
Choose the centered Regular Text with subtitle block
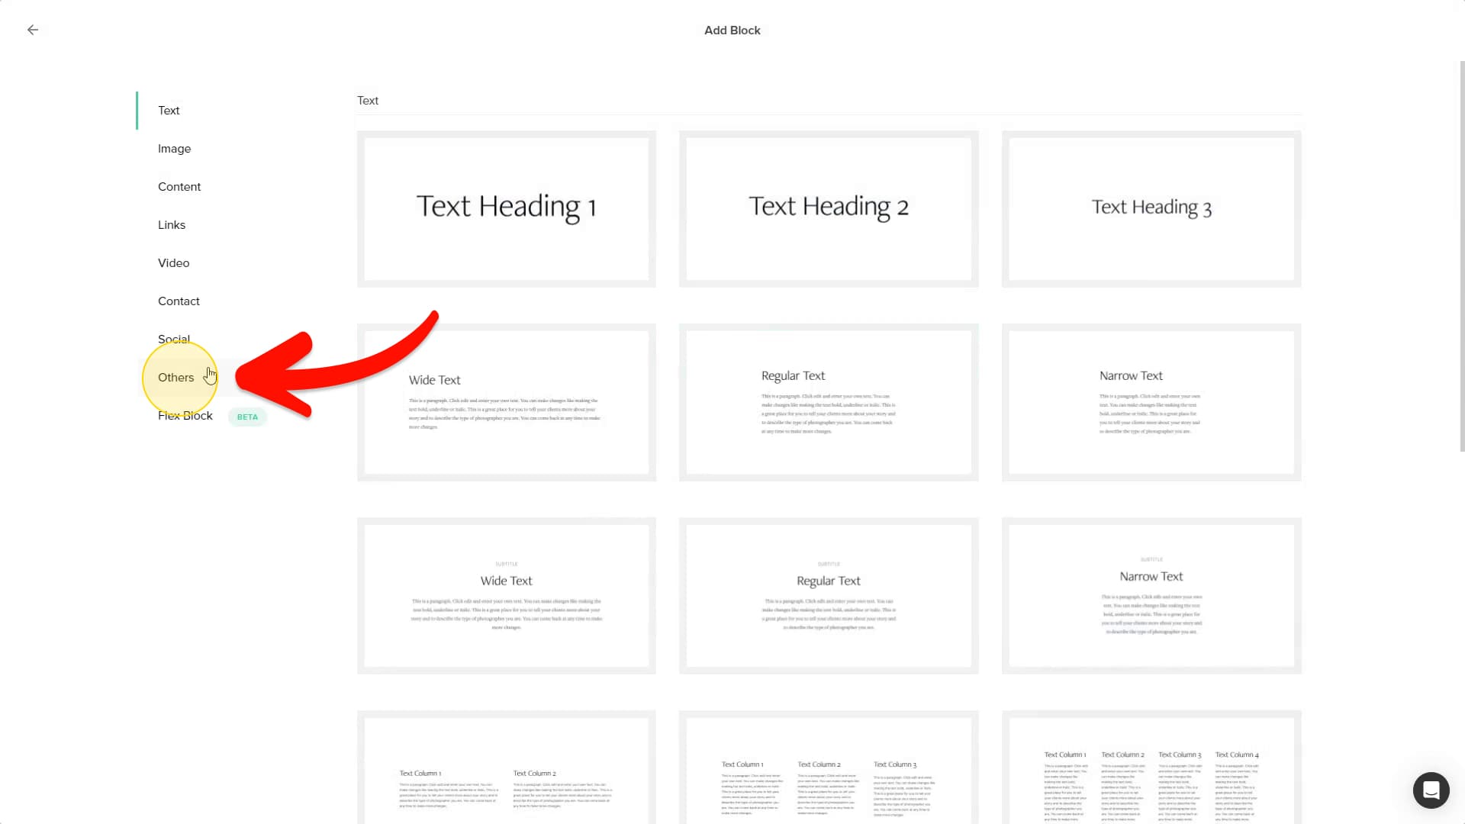click(829, 596)
